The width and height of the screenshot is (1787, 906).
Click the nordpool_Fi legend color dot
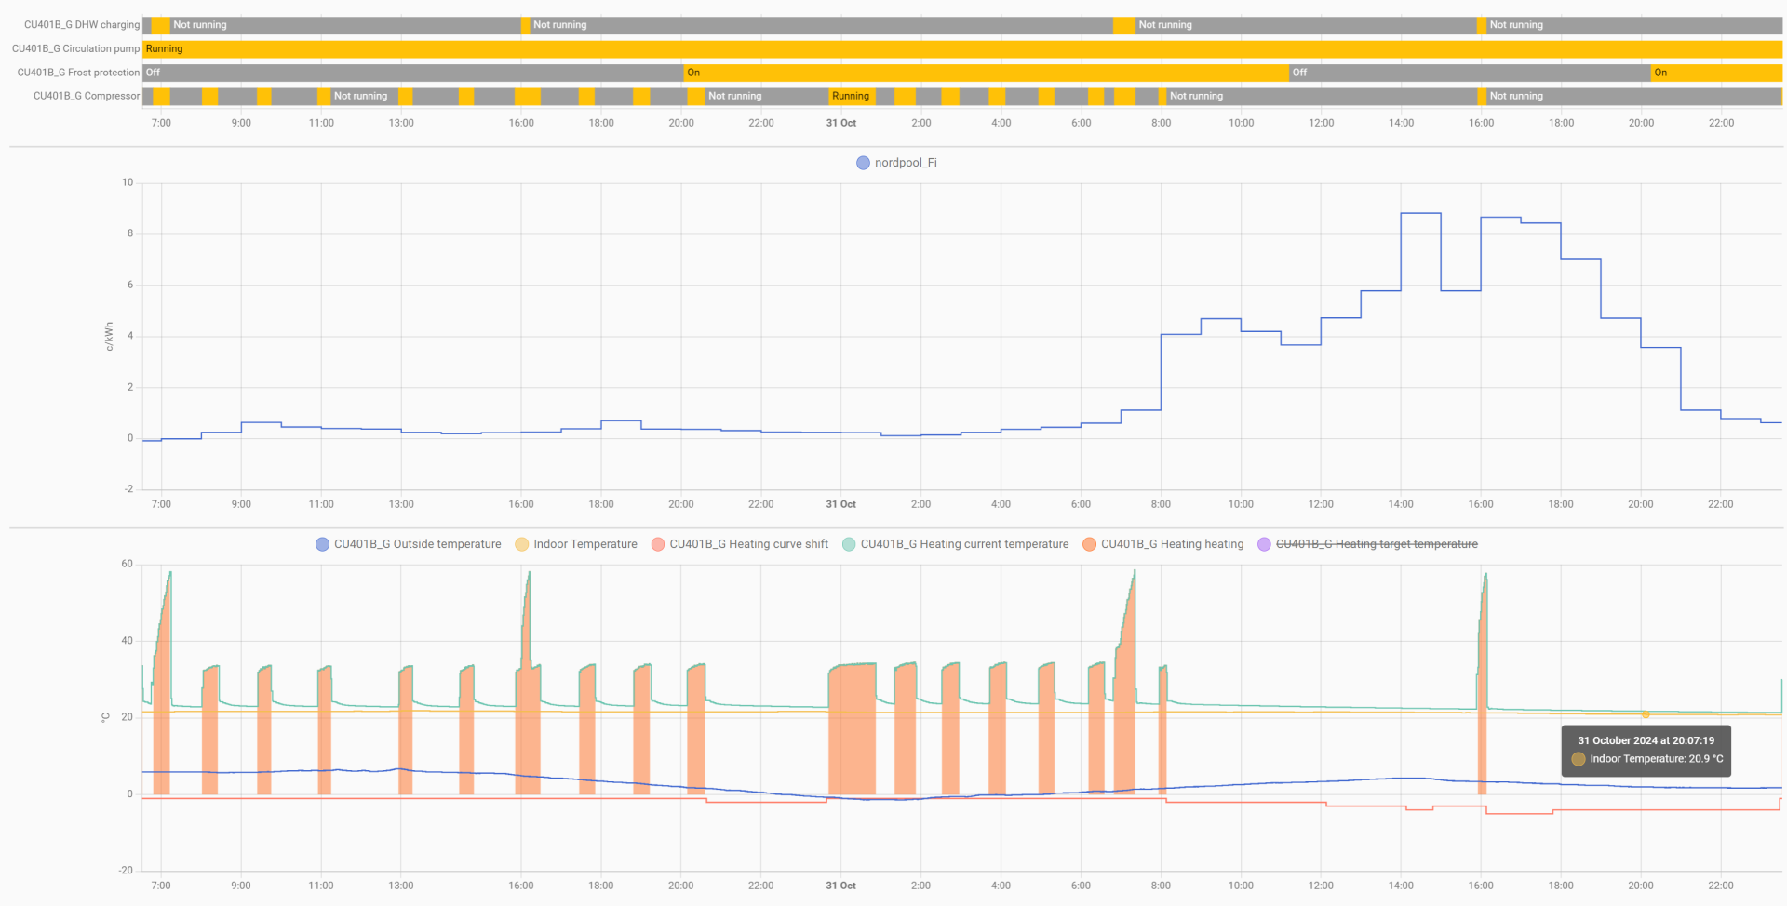pyautogui.click(x=863, y=163)
